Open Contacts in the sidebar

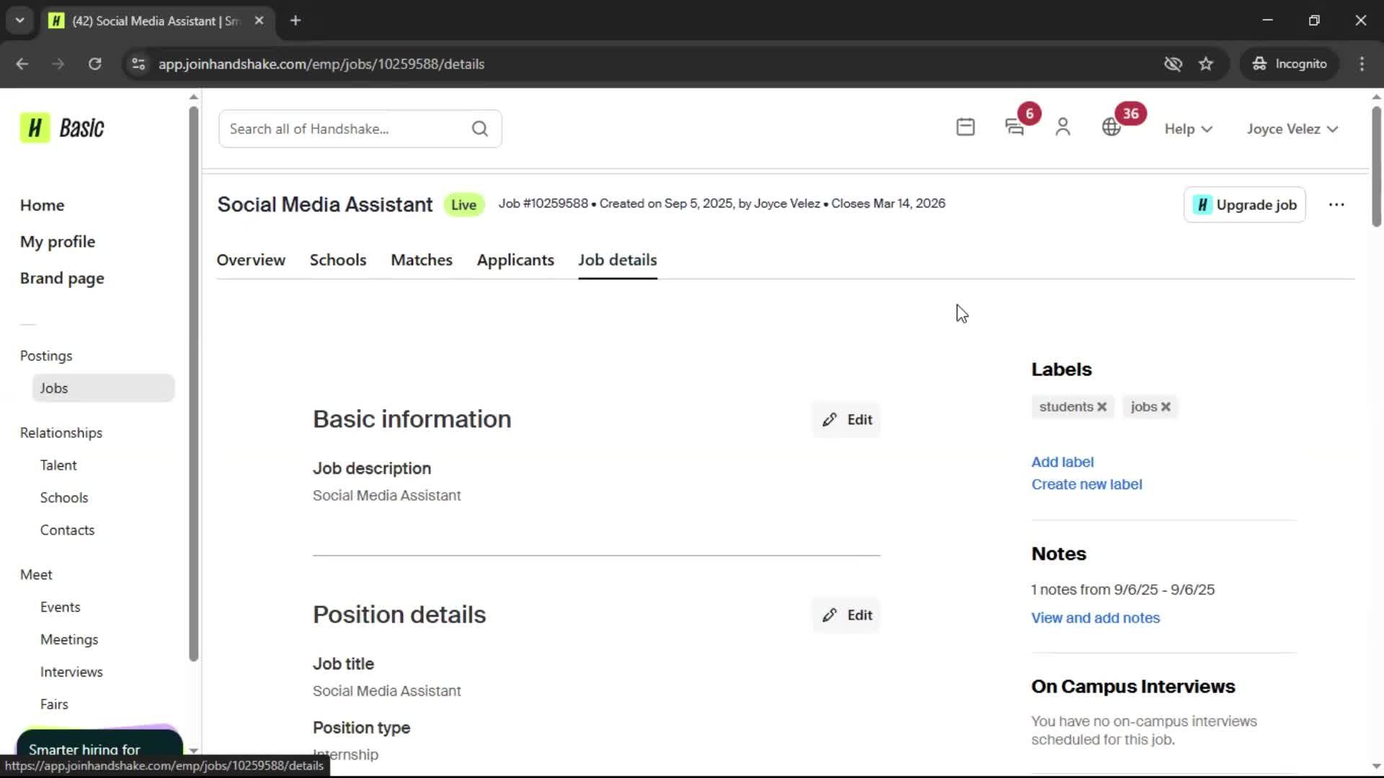tap(67, 530)
